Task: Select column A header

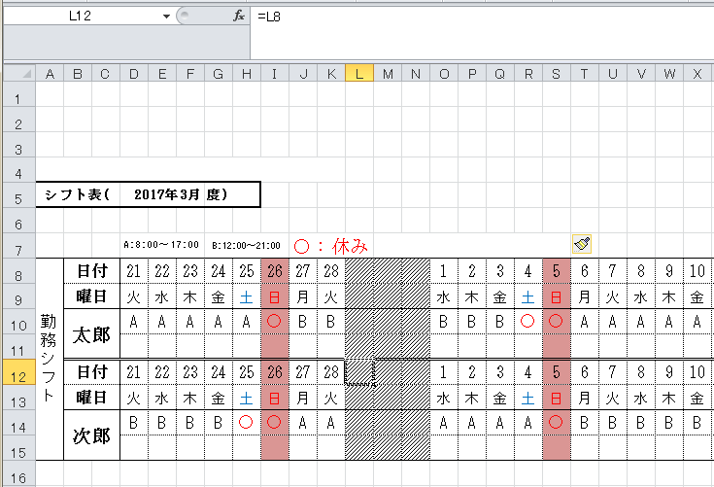Action: click(x=50, y=73)
